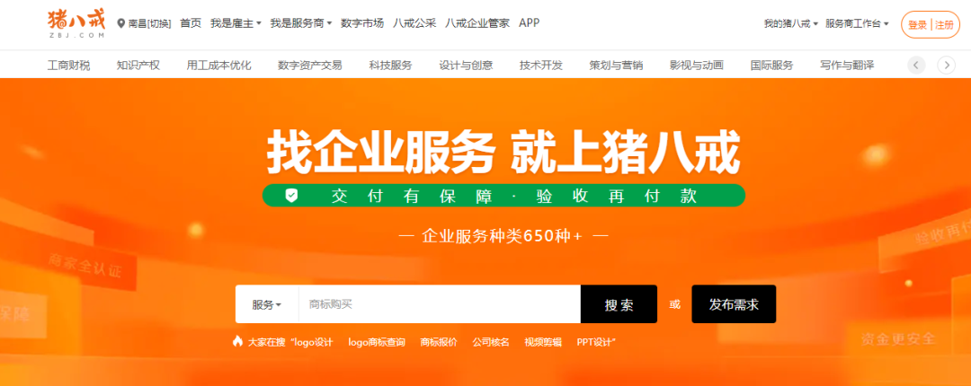Click the flame icon next to 大家在搜
Image resolution: width=971 pixels, height=386 pixels.
pyautogui.click(x=237, y=341)
